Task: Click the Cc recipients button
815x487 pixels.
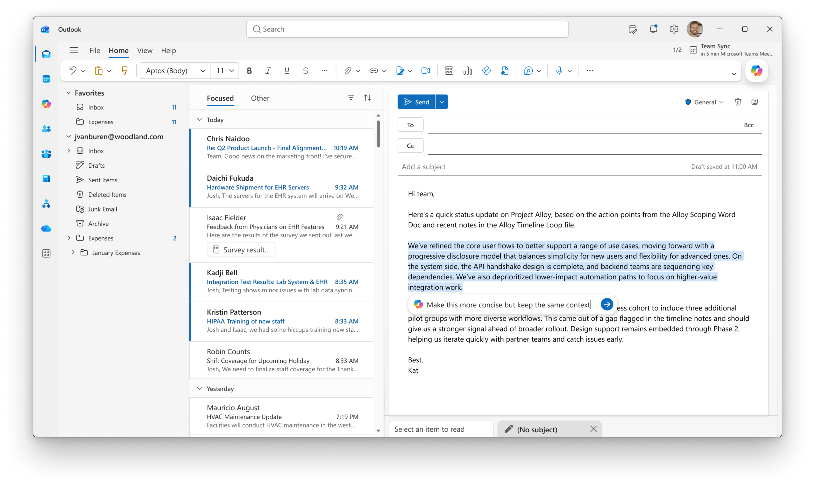Action: (410, 146)
